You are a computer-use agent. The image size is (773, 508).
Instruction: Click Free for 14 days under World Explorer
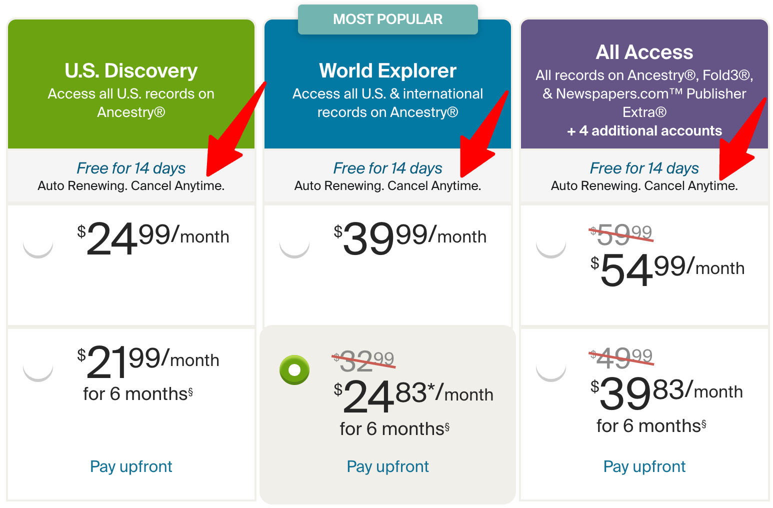coord(388,168)
